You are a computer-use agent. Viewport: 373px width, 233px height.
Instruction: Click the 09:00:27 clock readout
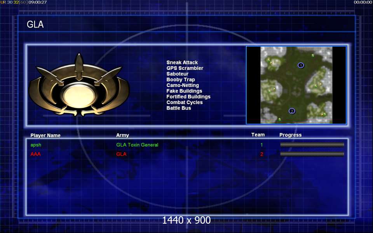coord(38,2)
